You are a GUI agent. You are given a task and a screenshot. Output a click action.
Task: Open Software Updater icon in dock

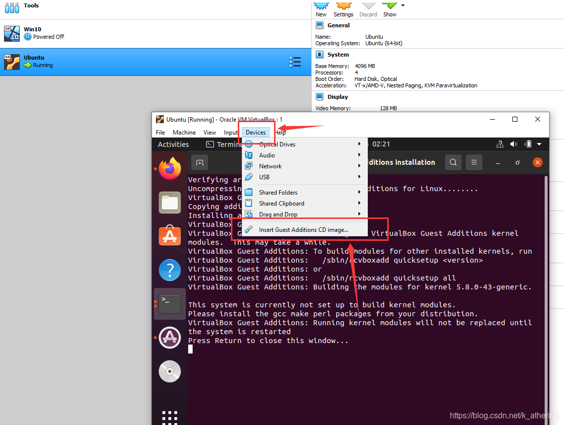[170, 338]
